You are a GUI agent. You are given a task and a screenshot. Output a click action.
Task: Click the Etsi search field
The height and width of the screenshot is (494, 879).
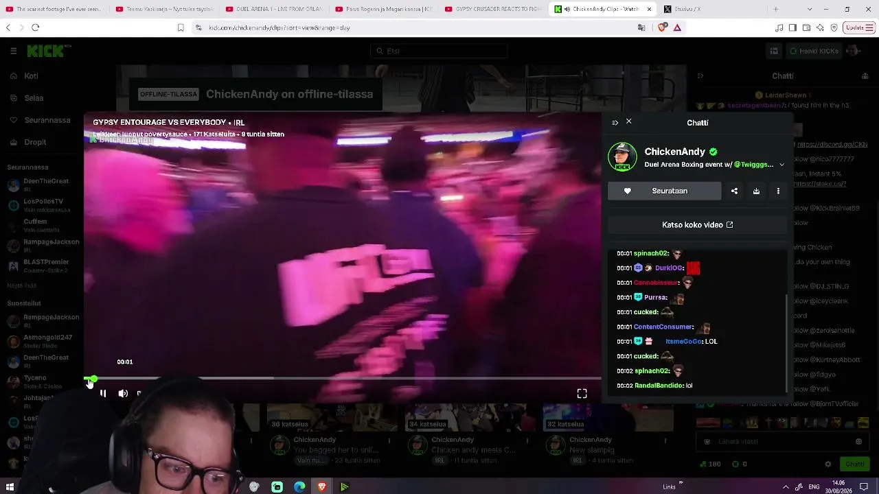(x=439, y=51)
